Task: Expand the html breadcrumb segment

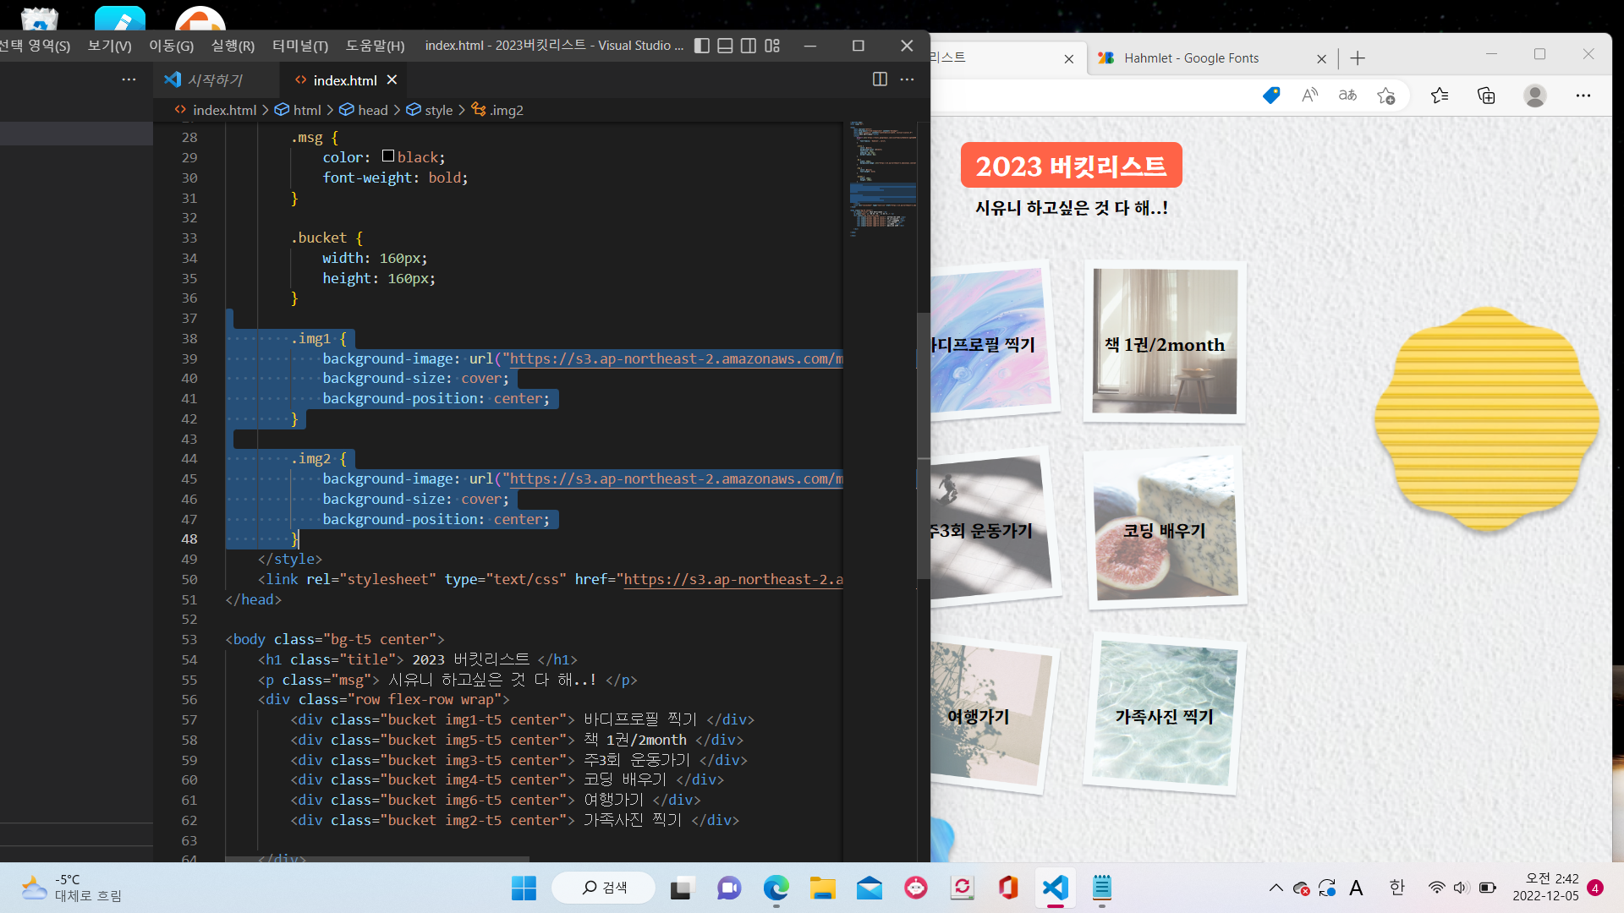Action: point(299,110)
